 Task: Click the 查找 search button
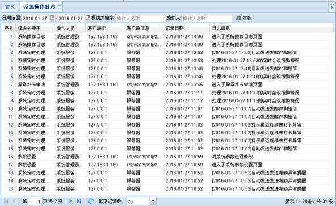pos(244,18)
